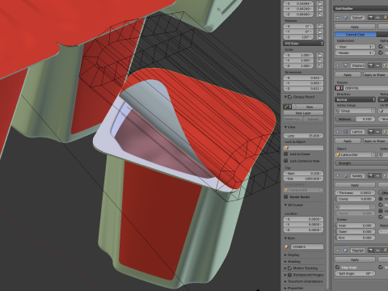Click the Lattice.004 object cube icon

pyautogui.click(x=339, y=154)
